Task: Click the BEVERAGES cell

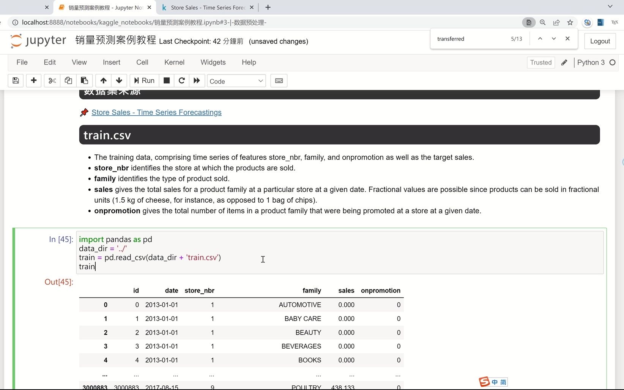Action: (x=301, y=346)
